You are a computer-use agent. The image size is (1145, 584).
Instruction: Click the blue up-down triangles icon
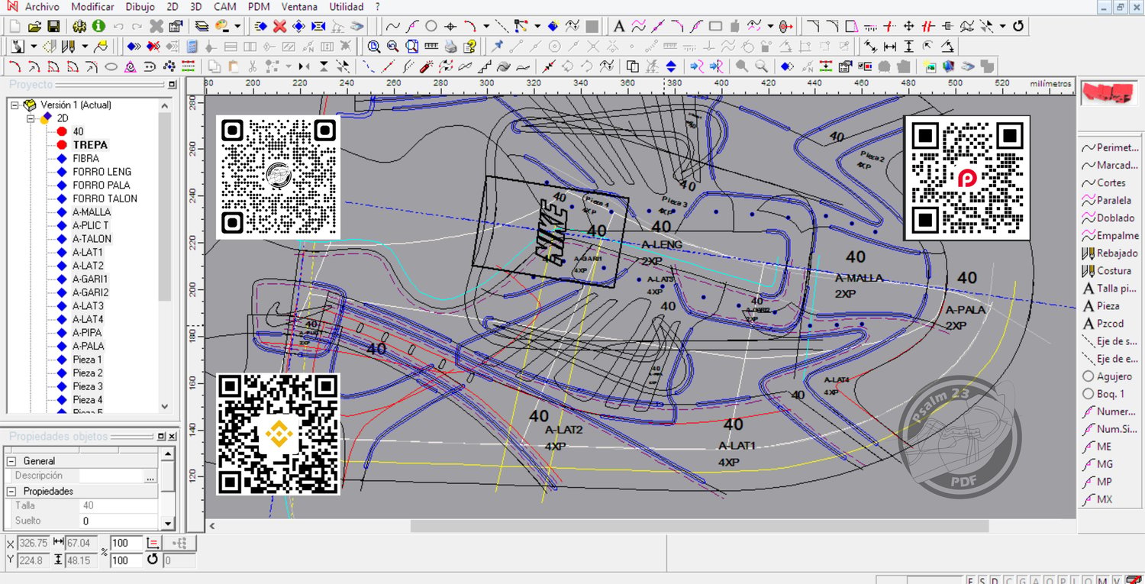point(671,66)
